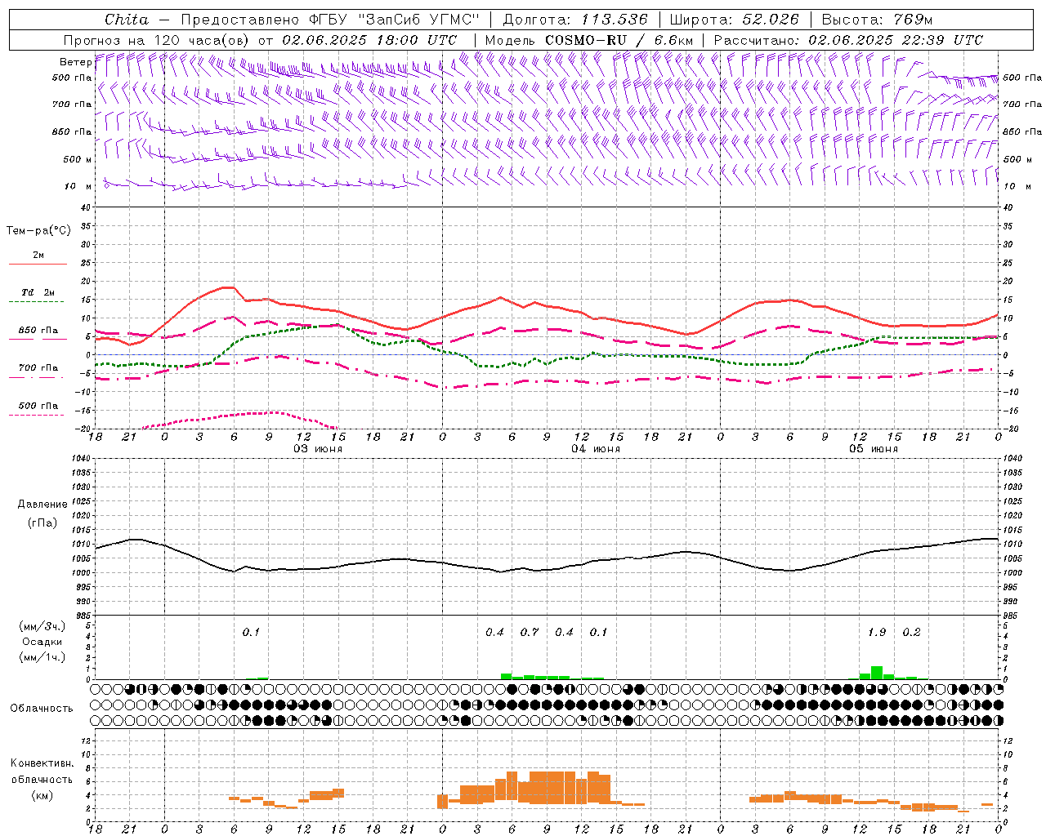Click the red line sample under '2м' legend
The height and width of the screenshot is (836, 1046).
(38, 265)
